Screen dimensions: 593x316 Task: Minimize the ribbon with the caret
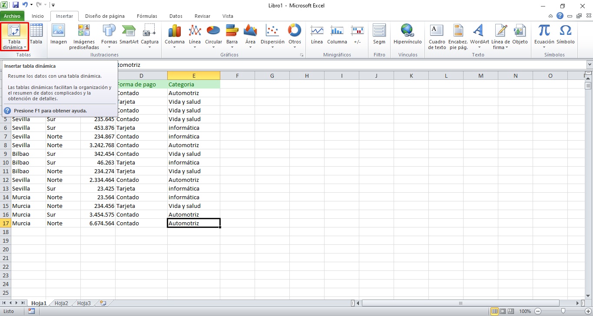[x=551, y=16]
